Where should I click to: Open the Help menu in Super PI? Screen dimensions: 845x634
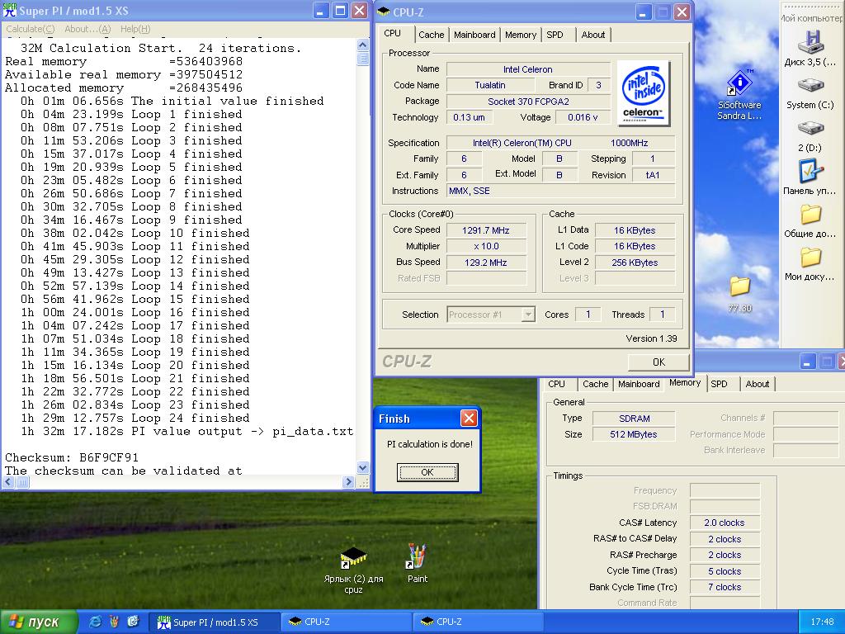click(x=135, y=29)
